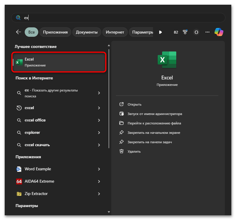Select the "excel скачать" web suggestion
The width and height of the screenshot is (236, 220).
point(58,145)
